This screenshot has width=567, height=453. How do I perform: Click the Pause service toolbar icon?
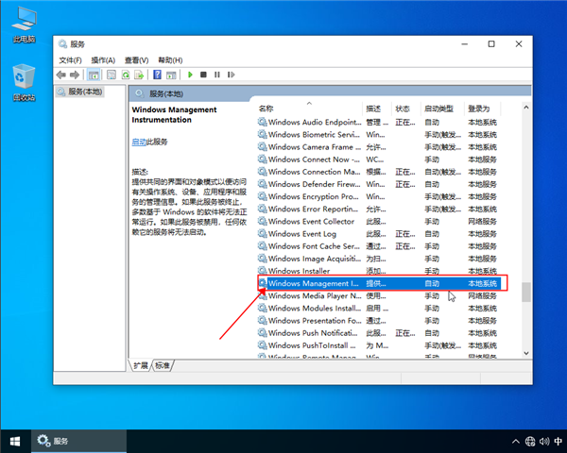[x=216, y=75]
